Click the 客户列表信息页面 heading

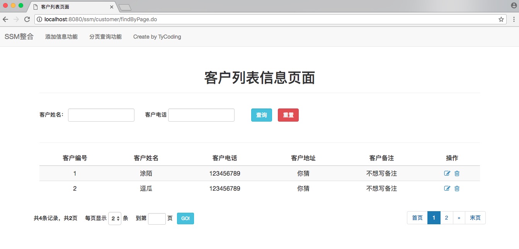pyautogui.click(x=260, y=78)
